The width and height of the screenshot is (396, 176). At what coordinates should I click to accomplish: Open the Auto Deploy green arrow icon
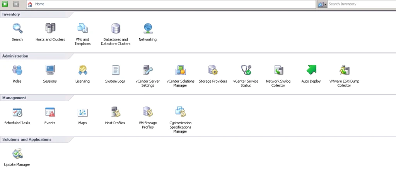pyautogui.click(x=311, y=70)
